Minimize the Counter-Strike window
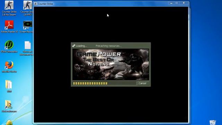Viewport: 222px width, 125px height. (x=171, y=3)
